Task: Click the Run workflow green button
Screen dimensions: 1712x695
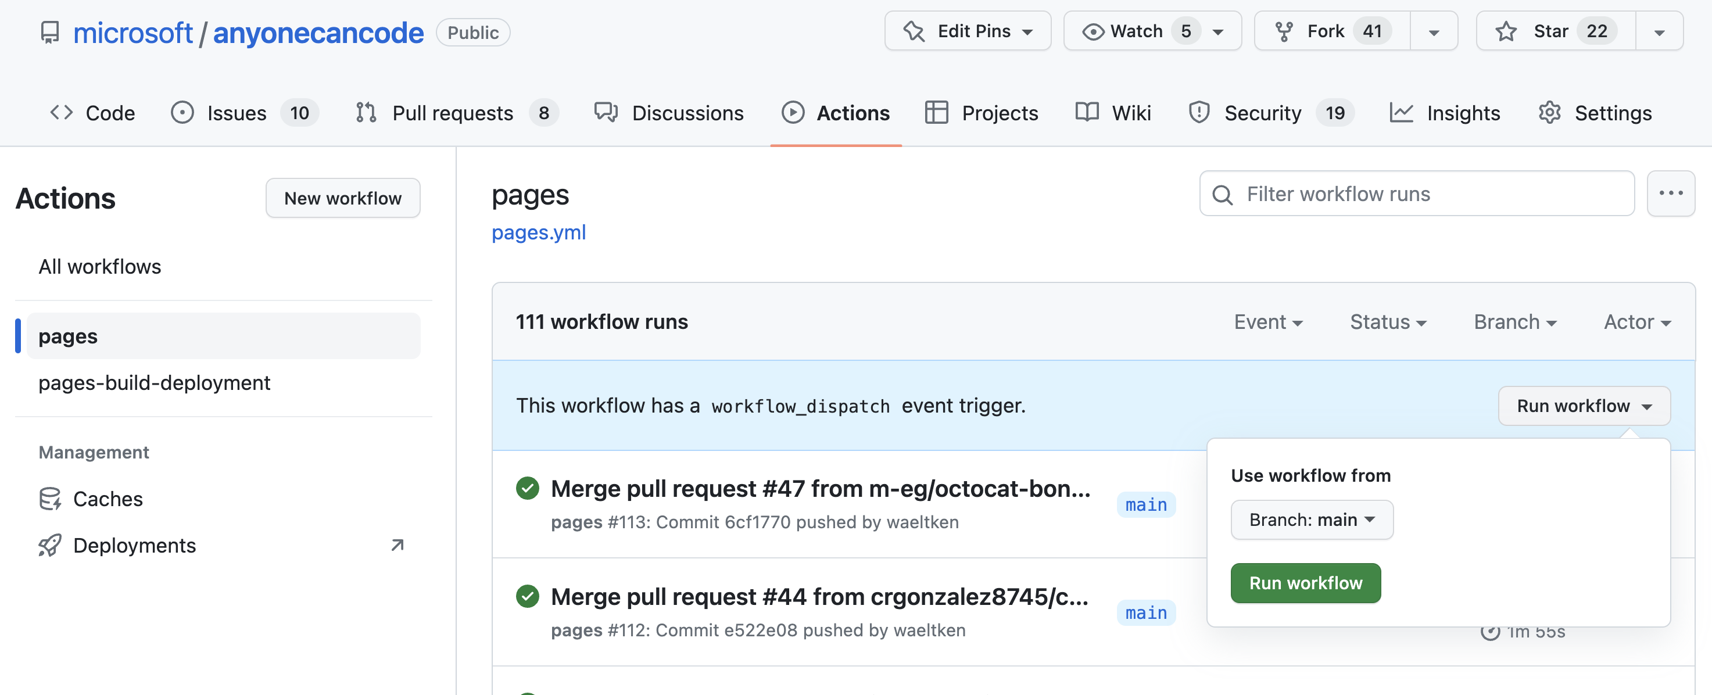Action: click(1306, 582)
